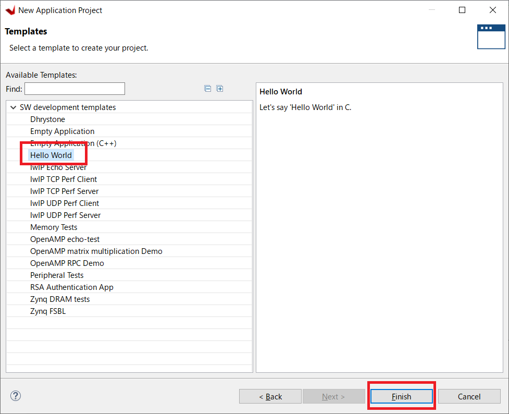This screenshot has width=509, height=414.
Task: Click into the Find search field
Action: point(75,89)
